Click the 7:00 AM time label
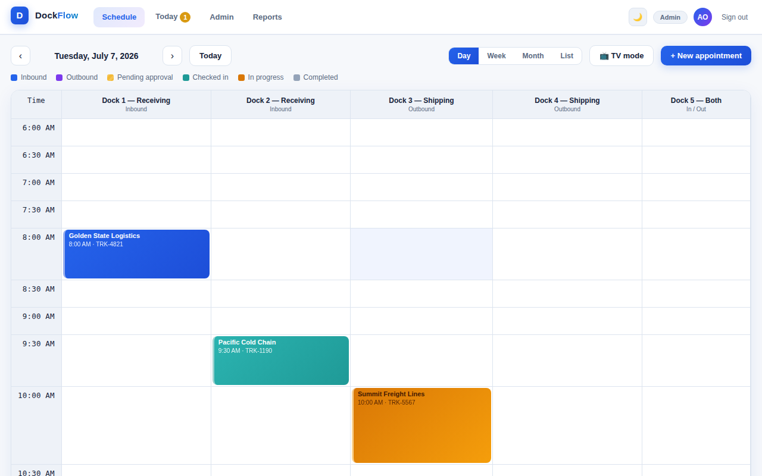This screenshot has width=762, height=476. coord(39,183)
